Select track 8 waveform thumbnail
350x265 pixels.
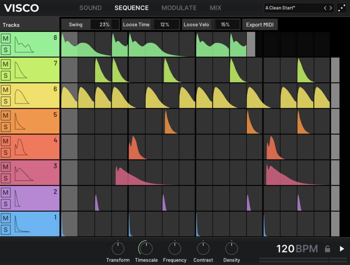(24, 44)
